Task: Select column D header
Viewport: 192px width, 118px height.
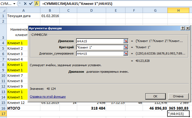Action: pos(91,11)
